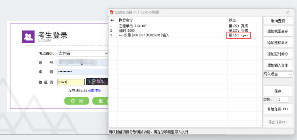Select row 1 左键单击 command
297x140 pixels.
[x=133, y=26]
